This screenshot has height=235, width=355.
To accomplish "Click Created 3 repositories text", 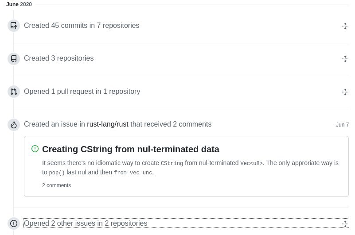I will tap(59, 58).
